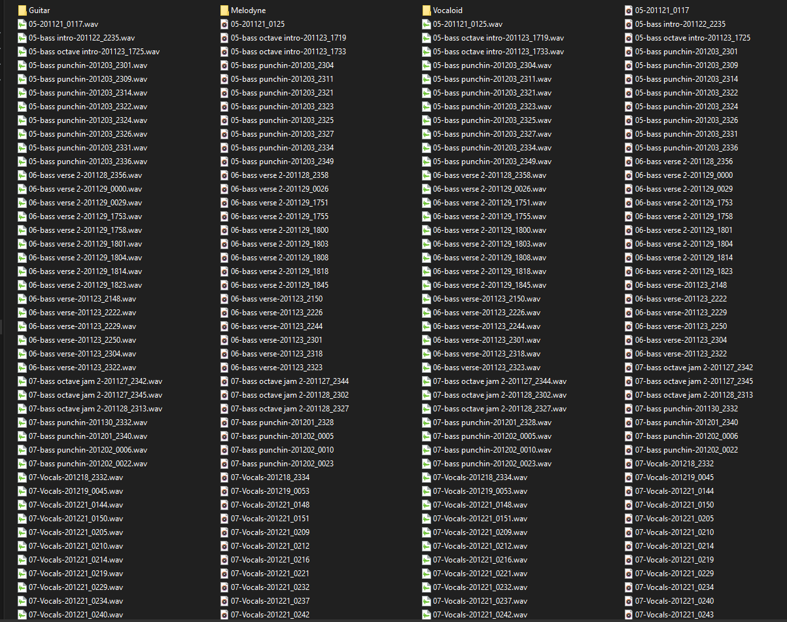Image resolution: width=787 pixels, height=622 pixels.
Task: Click the audio icon of 07-Vocals-201221_0242.wav
Action: point(427,615)
